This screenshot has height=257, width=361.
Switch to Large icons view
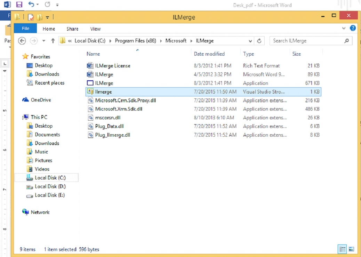coord(351,249)
